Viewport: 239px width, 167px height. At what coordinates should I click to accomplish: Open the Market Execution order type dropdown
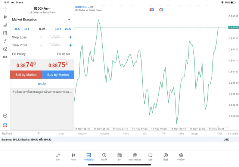point(42,19)
